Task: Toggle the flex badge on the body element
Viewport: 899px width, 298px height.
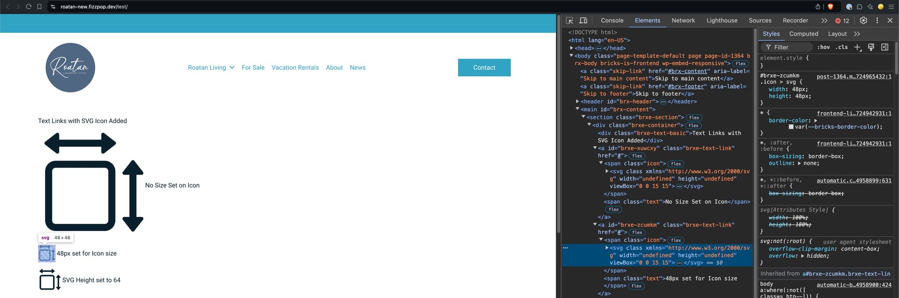Action: point(740,64)
